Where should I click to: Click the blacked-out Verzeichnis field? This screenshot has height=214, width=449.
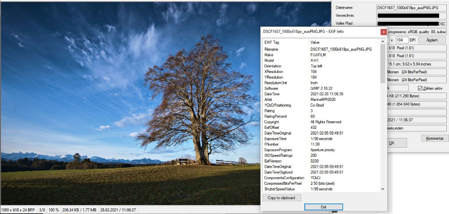(x=411, y=16)
